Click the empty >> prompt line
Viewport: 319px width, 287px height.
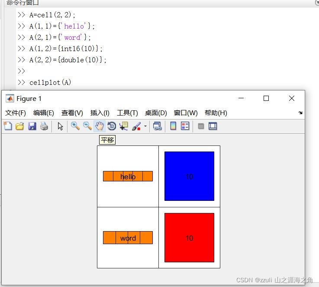21,71
